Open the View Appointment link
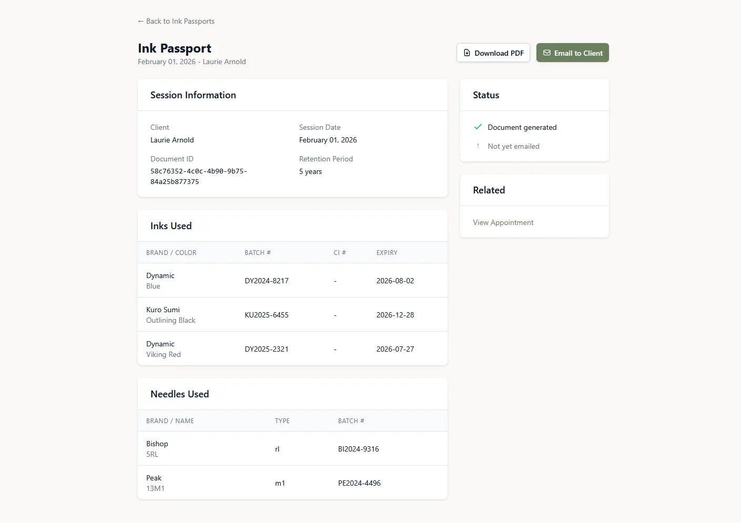This screenshot has height=523, width=741. coord(503,222)
